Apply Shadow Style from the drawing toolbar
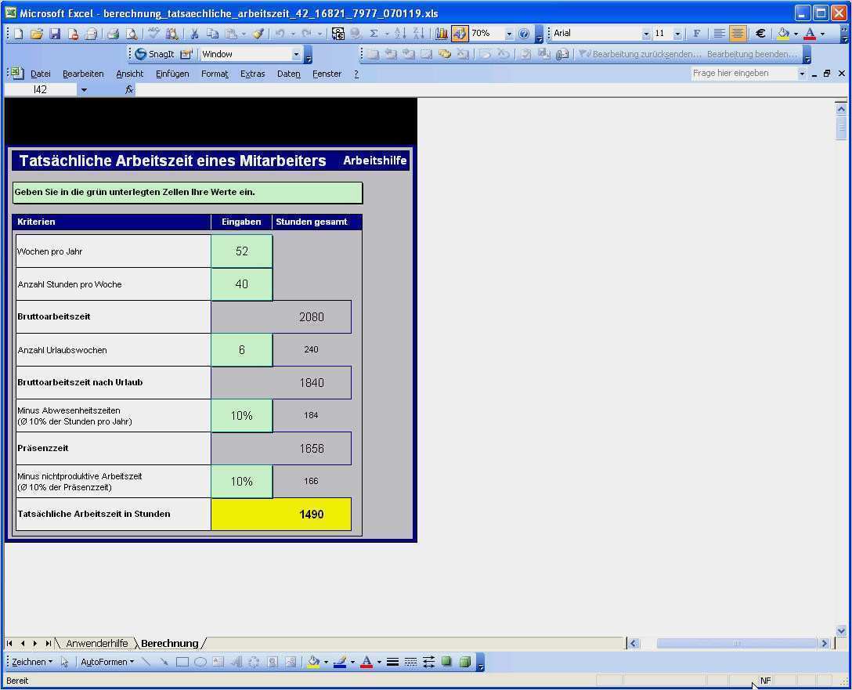The width and height of the screenshot is (852, 690). (x=446, y=662)
